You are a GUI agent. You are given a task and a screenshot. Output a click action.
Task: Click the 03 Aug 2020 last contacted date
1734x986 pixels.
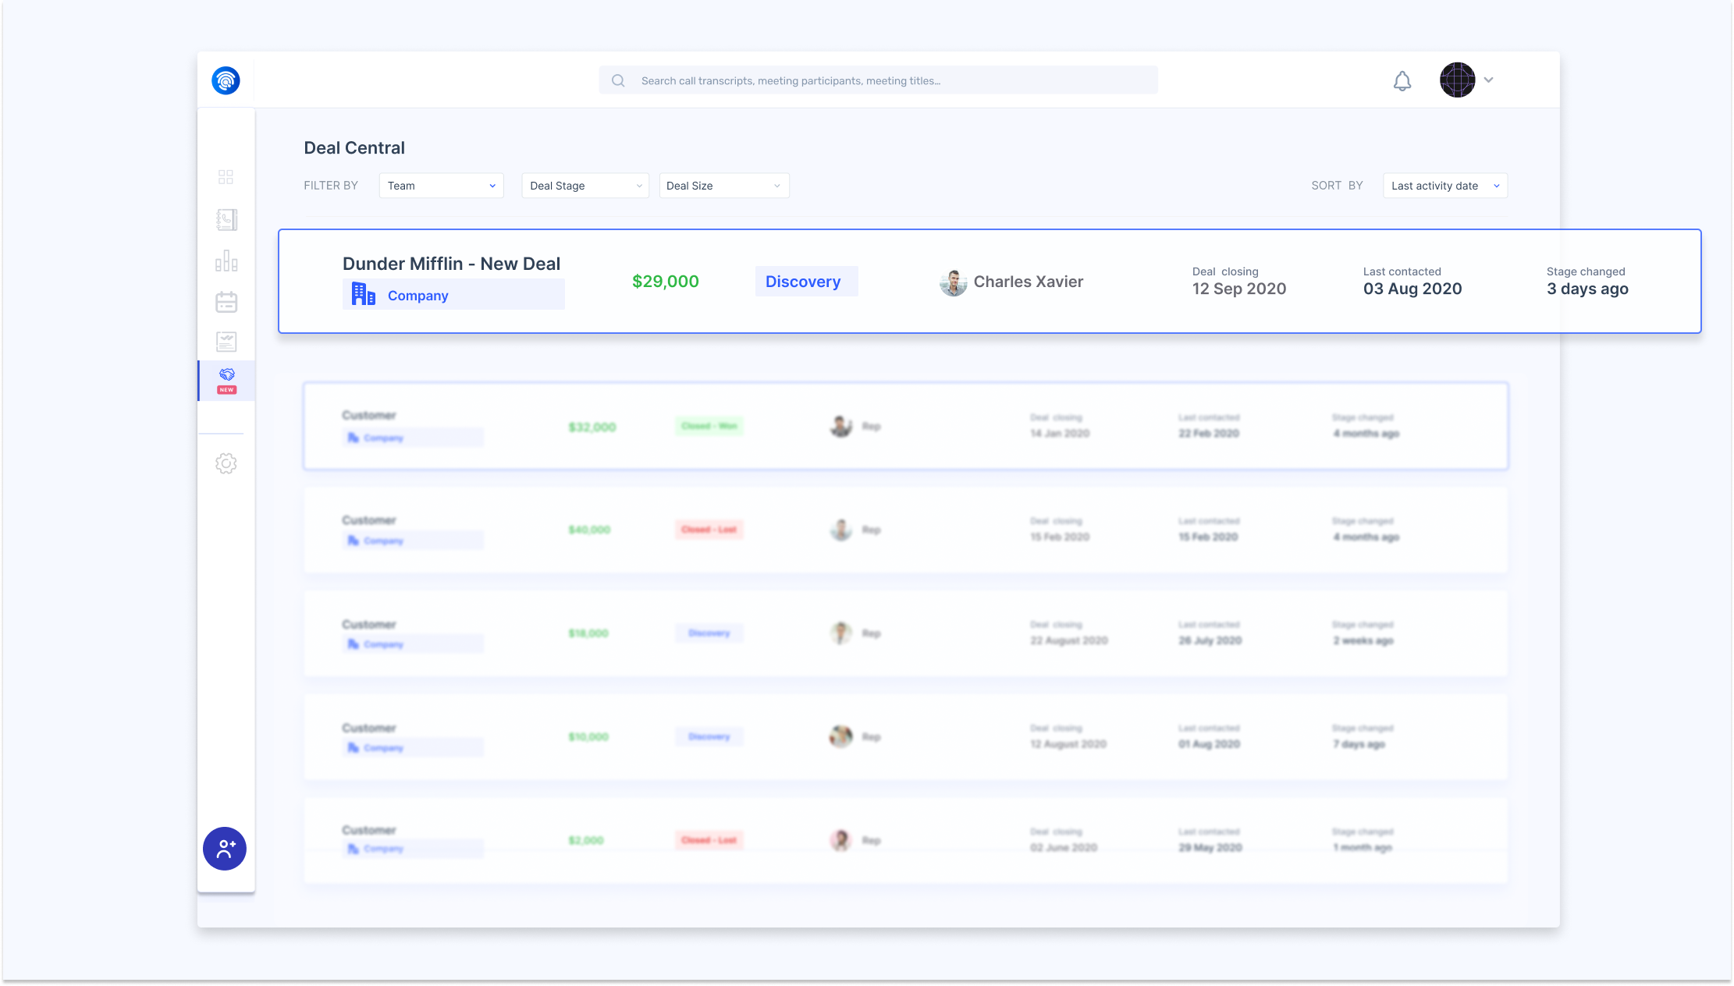tap(1412, 289)
